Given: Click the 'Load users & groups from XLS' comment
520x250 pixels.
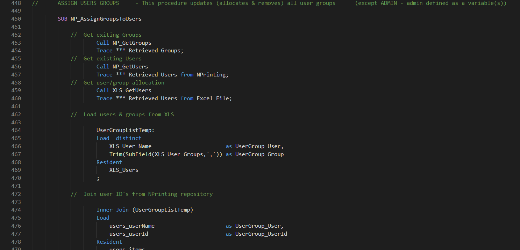Looking at the screenshot, I should click(128, 115).
